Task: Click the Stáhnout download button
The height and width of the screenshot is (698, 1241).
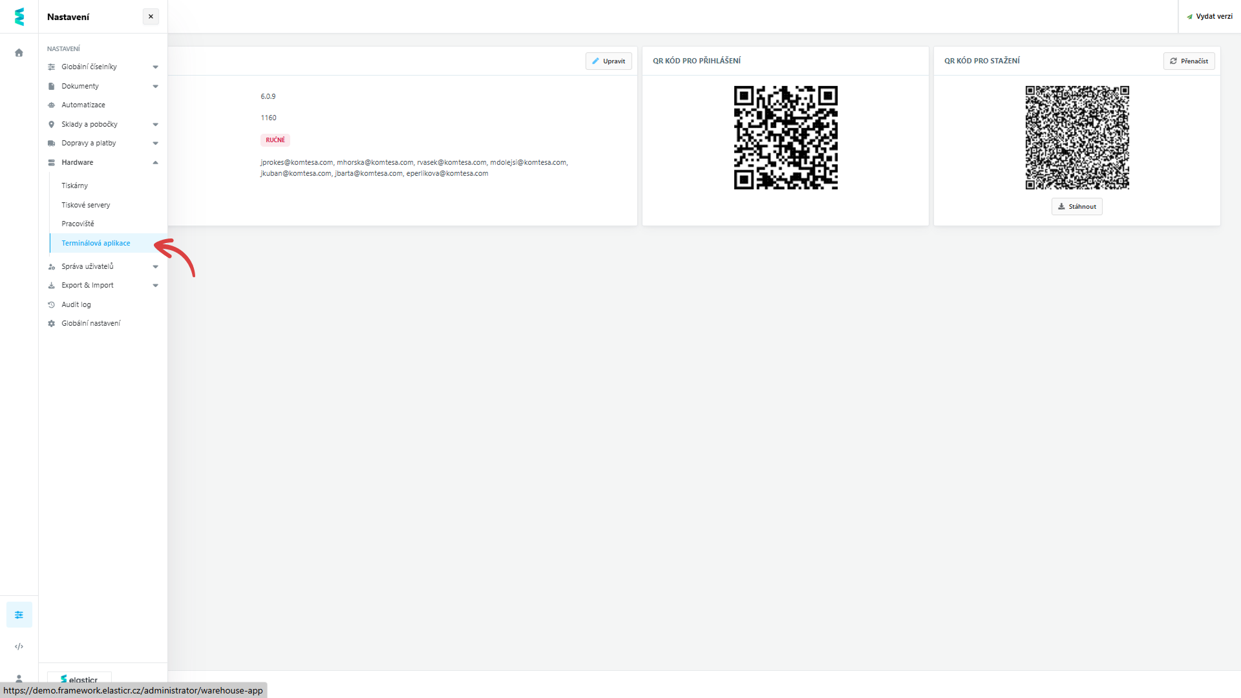Action: [x=1077, y=207]
